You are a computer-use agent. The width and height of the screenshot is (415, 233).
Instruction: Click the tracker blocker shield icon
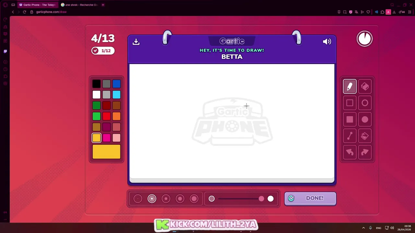click(350, 12)
